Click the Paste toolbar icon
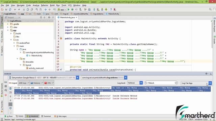The height and width of the screenshot is (121, 216). (x=32, y=9)
